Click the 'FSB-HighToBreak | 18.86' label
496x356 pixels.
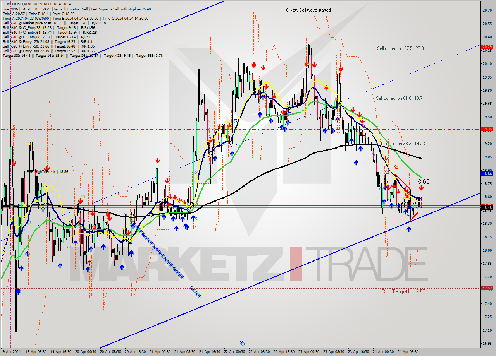click(x=47, y=171)
